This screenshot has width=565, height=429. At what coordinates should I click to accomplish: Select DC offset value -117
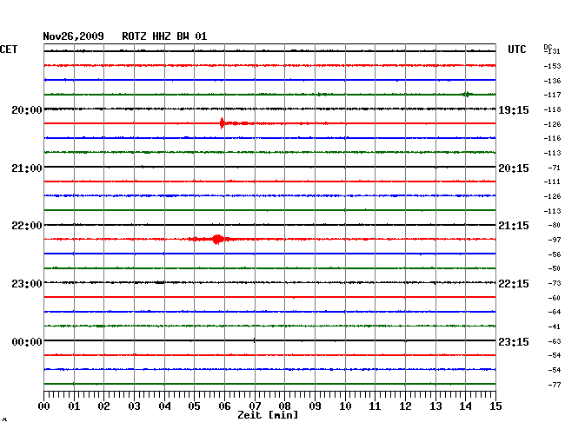pyautogui.click(x=552, y=95)
